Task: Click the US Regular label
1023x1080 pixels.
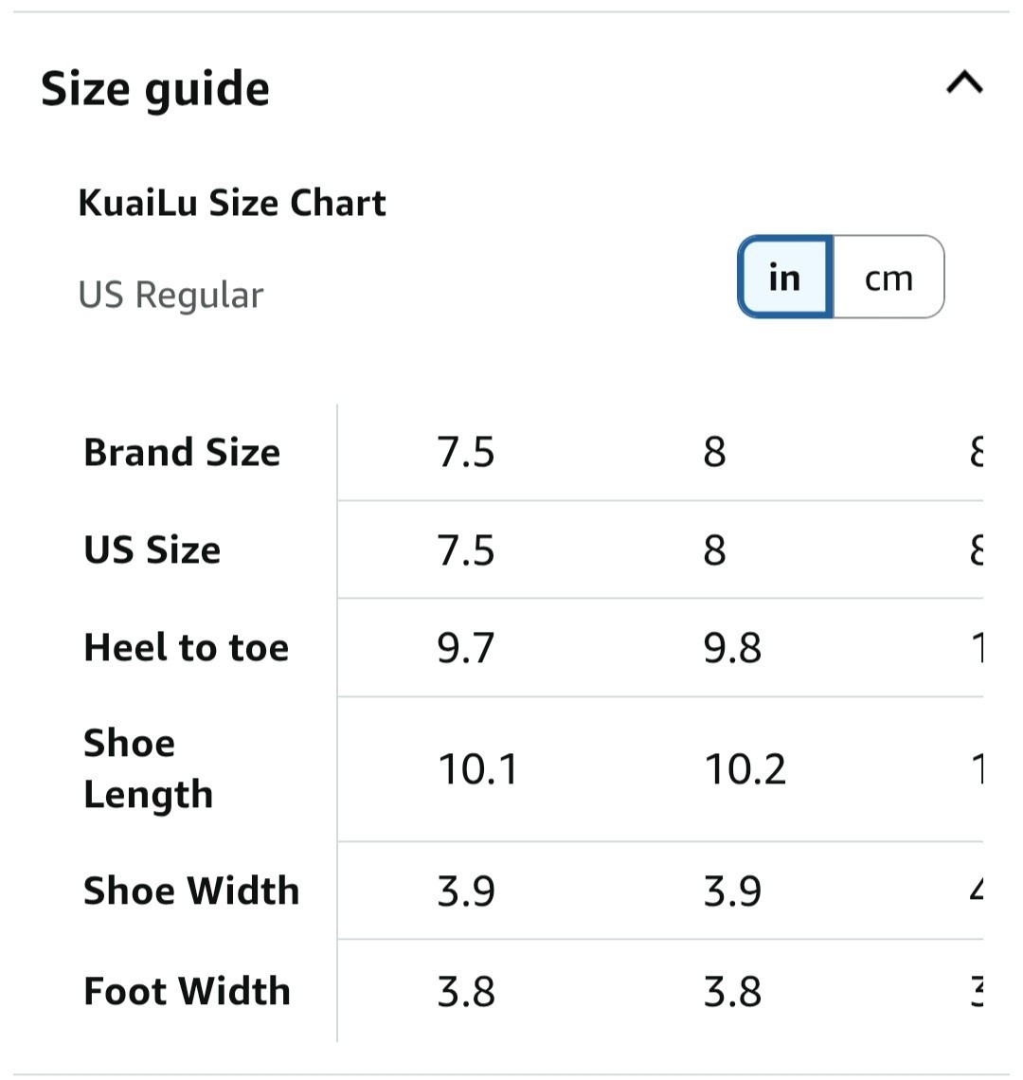Action: tap(170, 295)
